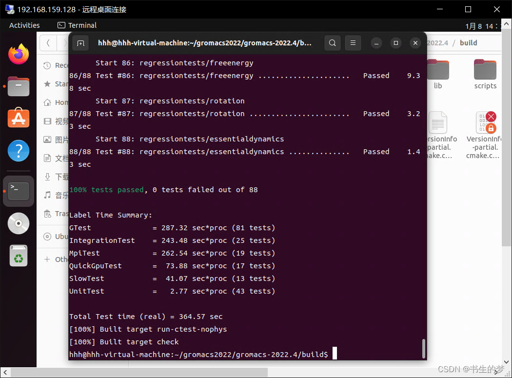
Task: Maximize the terminal window
Action: [x=396, y=43]
